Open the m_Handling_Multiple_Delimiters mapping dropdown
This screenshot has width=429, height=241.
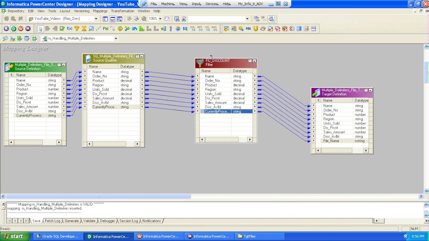point(116,38)
